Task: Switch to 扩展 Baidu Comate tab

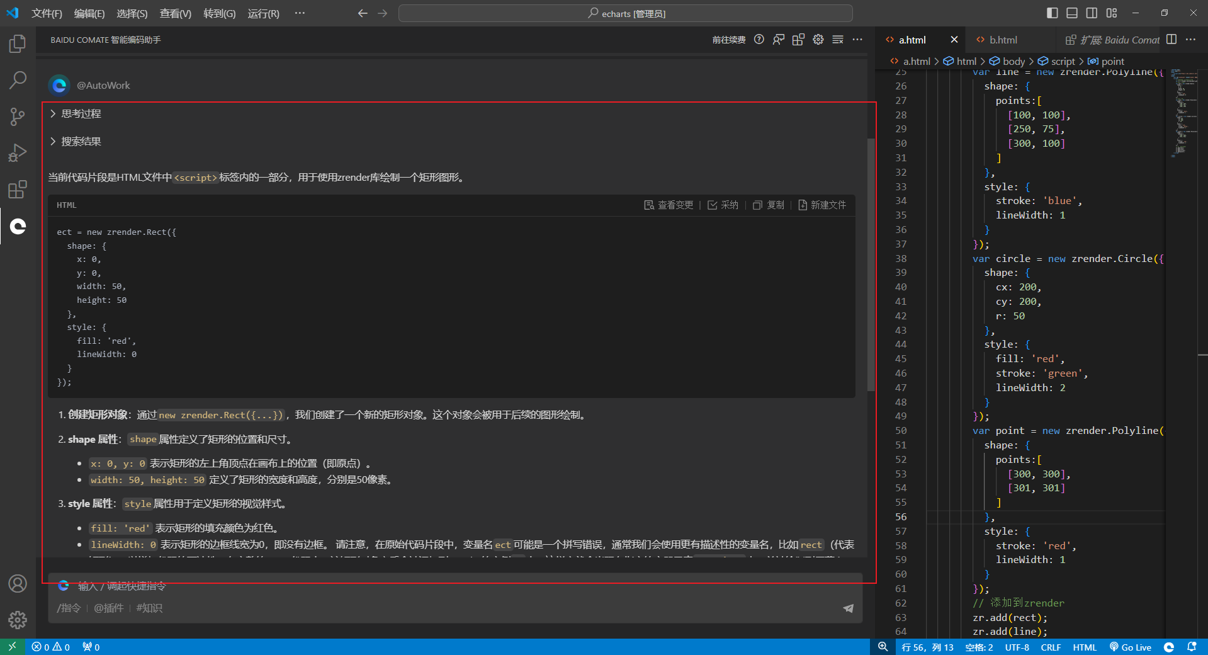Action: coord(1112,40)
